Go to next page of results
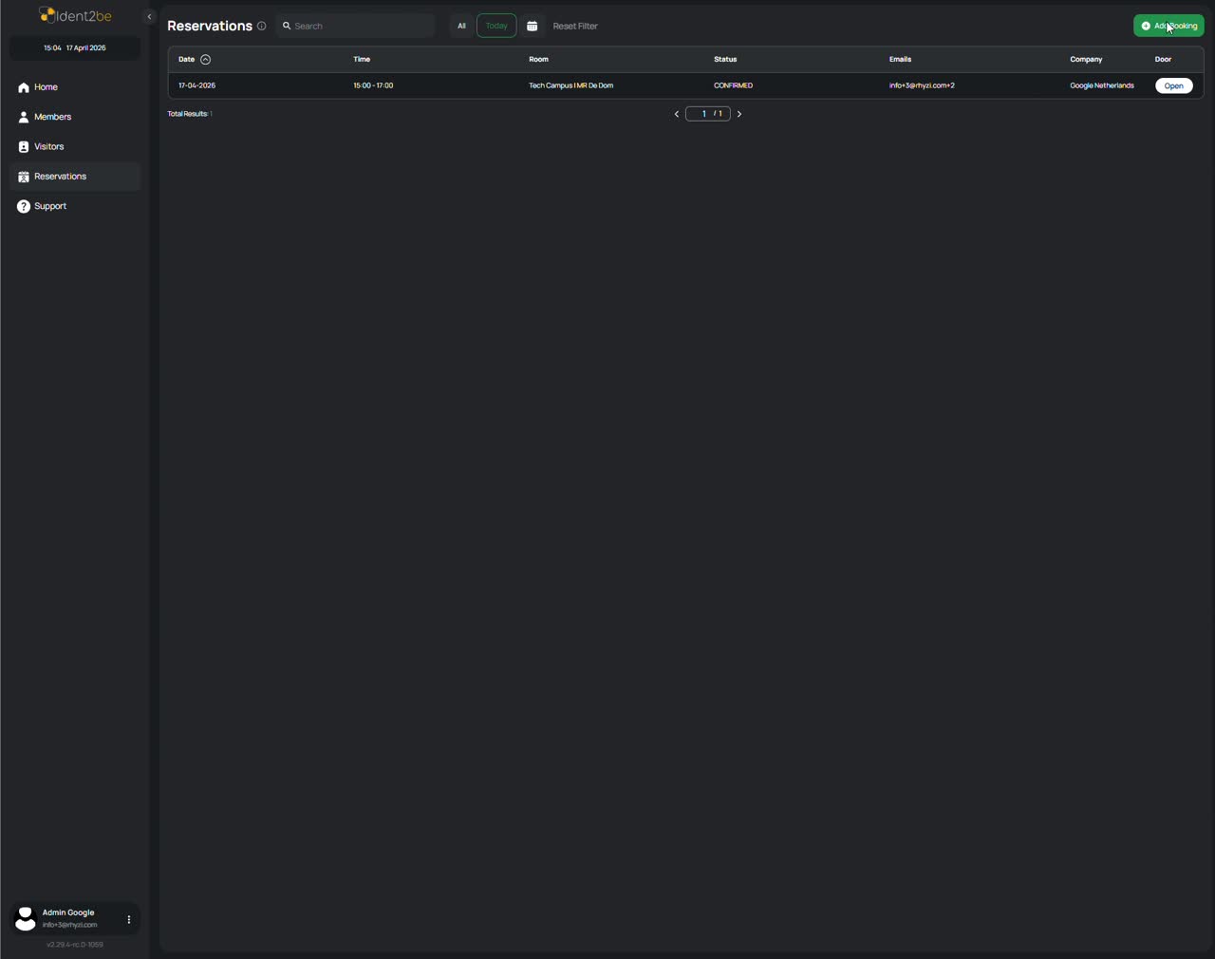 click(739, 114)
